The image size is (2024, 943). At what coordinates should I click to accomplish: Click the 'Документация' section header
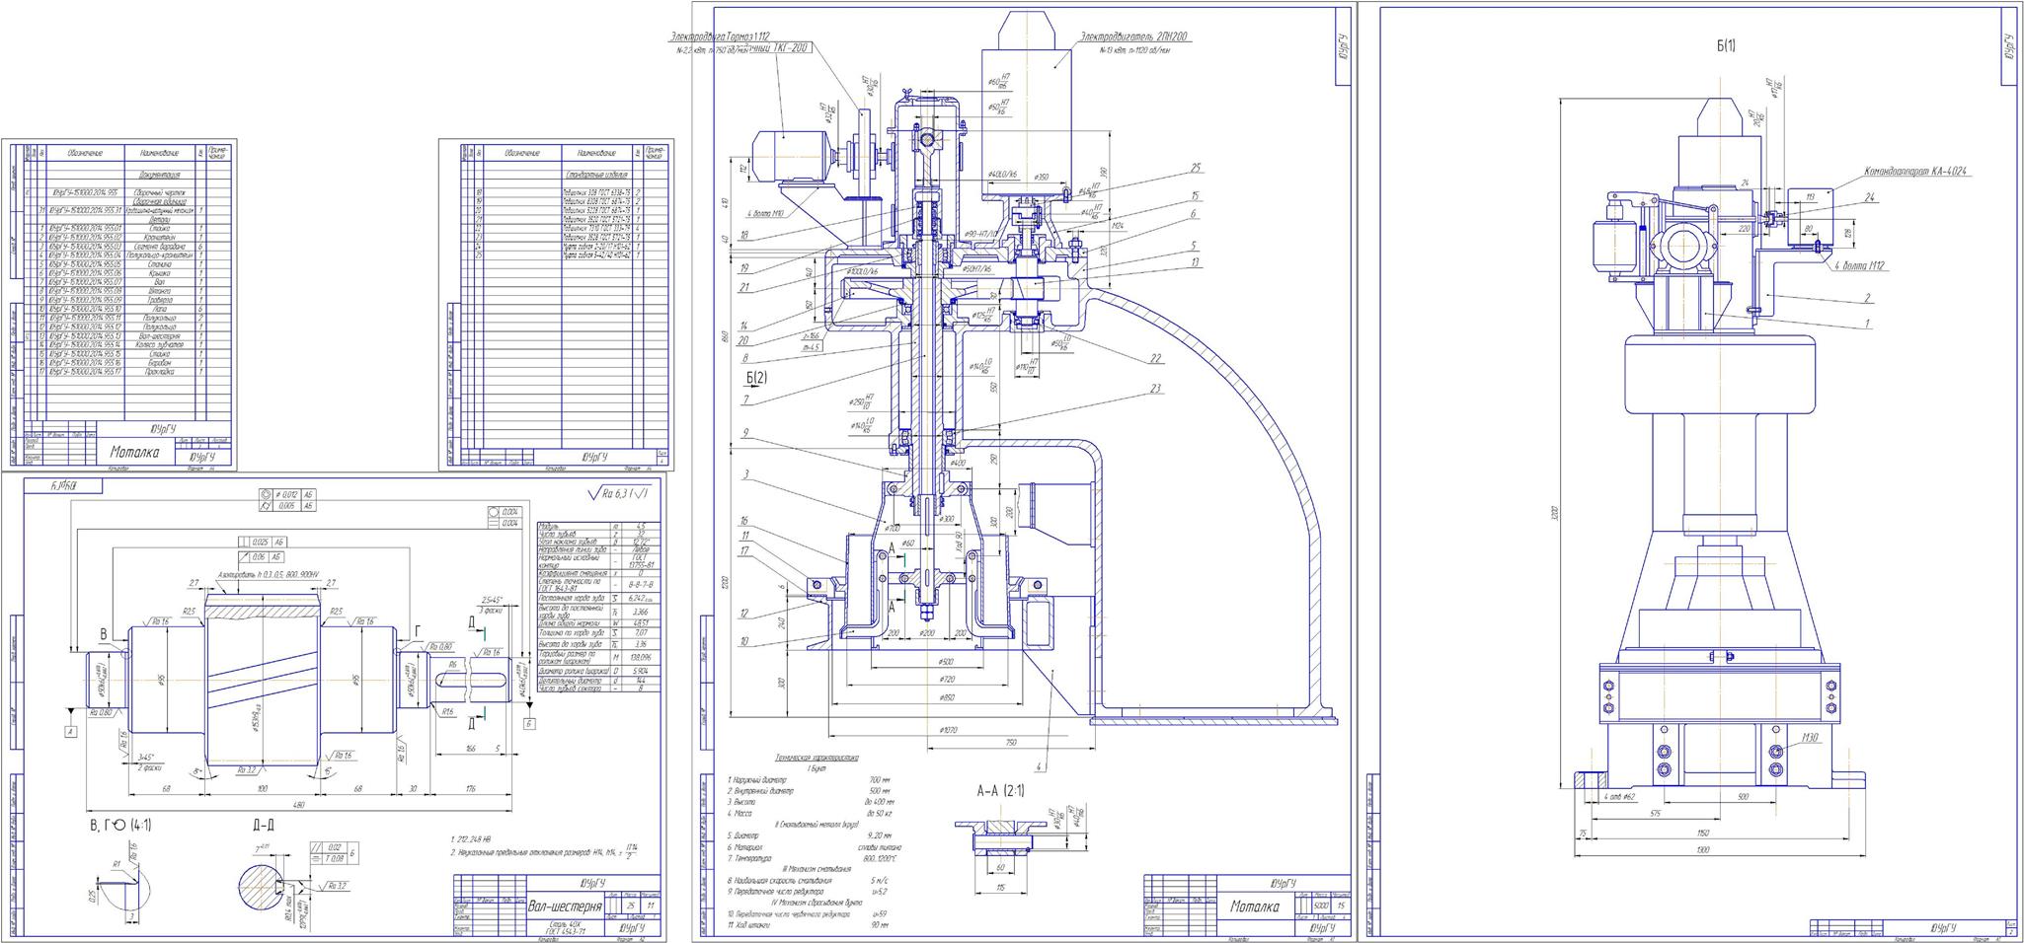click(160, 175)
